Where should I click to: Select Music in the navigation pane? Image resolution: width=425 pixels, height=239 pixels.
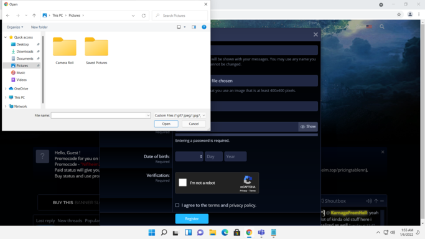pos(21,73)
